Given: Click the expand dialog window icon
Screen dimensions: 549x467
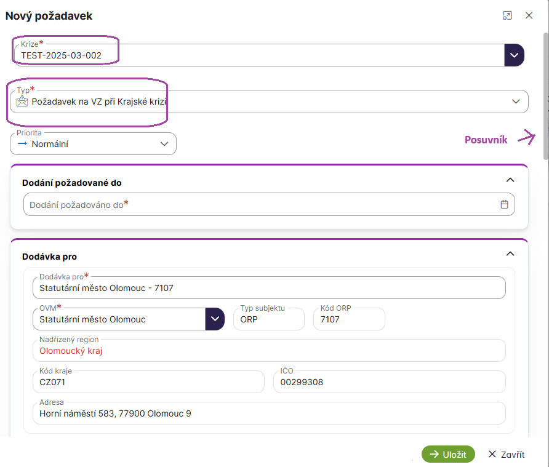Looking at the screenshot, I should 507,16.
